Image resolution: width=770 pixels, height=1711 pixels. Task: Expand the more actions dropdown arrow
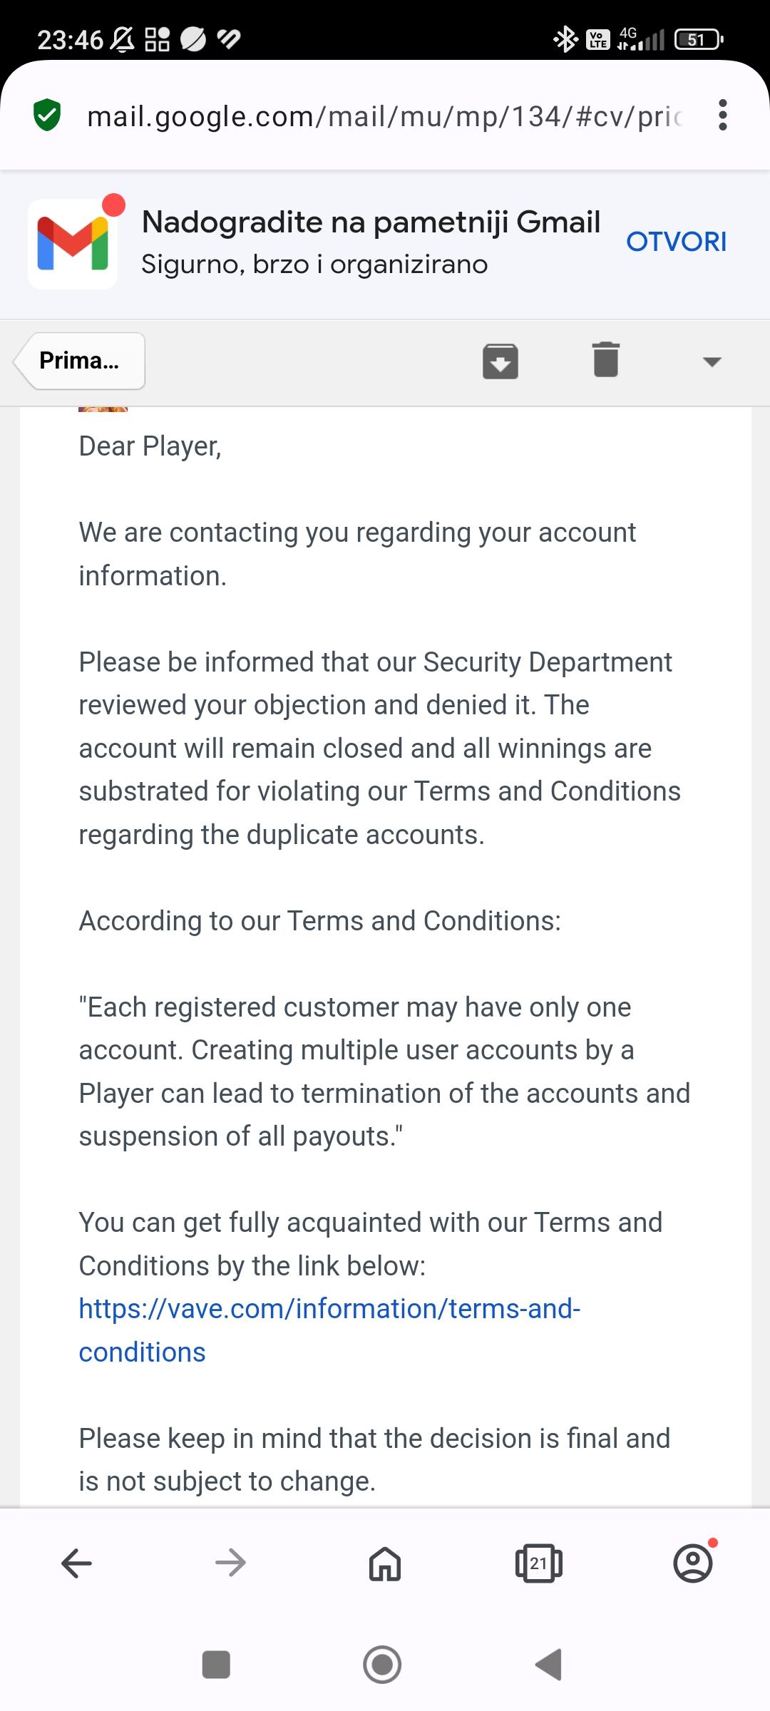click(712, 361)
